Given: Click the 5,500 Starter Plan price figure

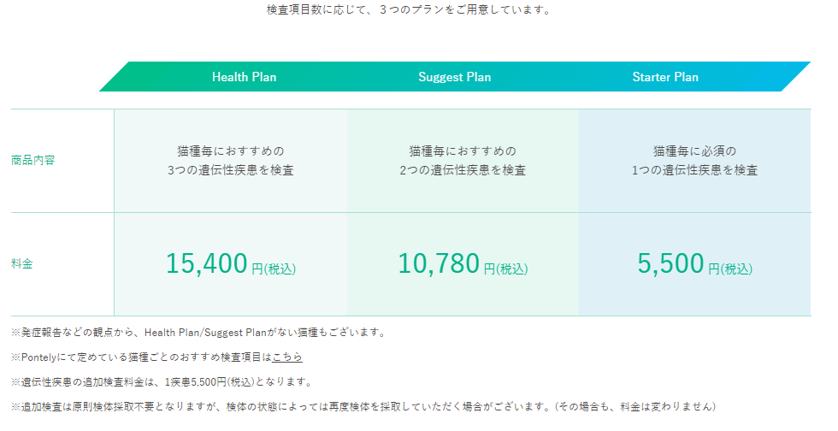Looking at the screenshot, I should point(670,264).
